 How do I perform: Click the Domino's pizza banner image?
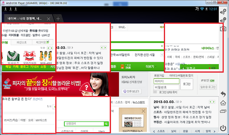point(60,84)
